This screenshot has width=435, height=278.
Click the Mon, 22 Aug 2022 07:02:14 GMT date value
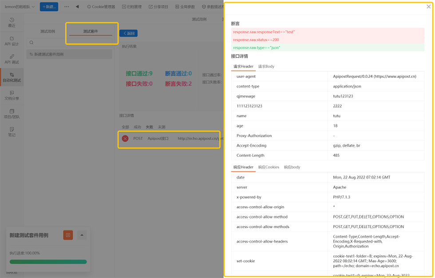point(361,177)
